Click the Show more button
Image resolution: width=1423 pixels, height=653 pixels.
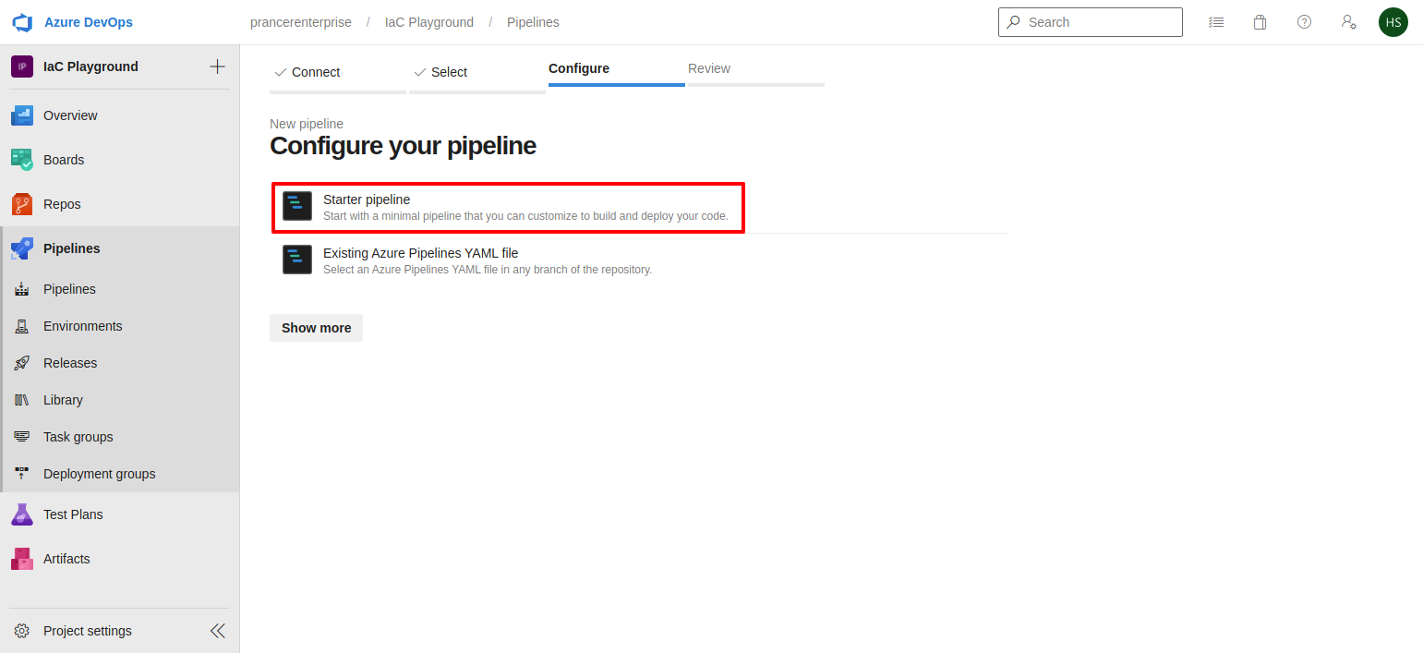316,328
